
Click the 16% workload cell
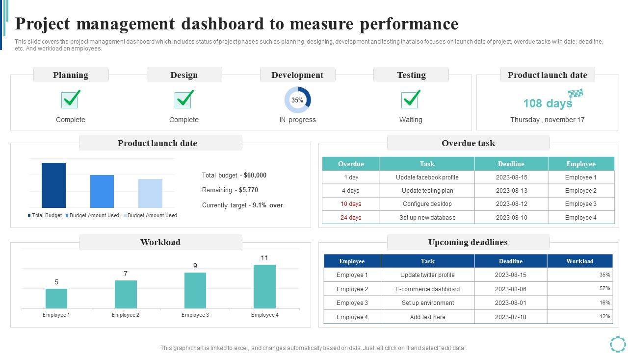[x=580, y=303]
